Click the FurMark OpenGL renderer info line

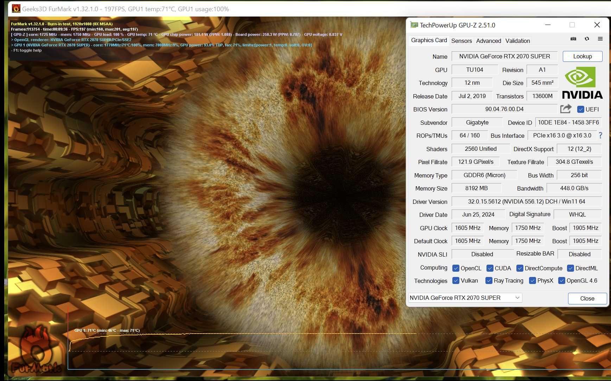click(x=71, y=40)
